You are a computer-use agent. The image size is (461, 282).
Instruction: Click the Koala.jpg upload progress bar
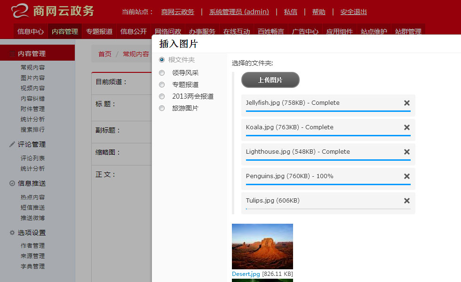tap(328, 135)
